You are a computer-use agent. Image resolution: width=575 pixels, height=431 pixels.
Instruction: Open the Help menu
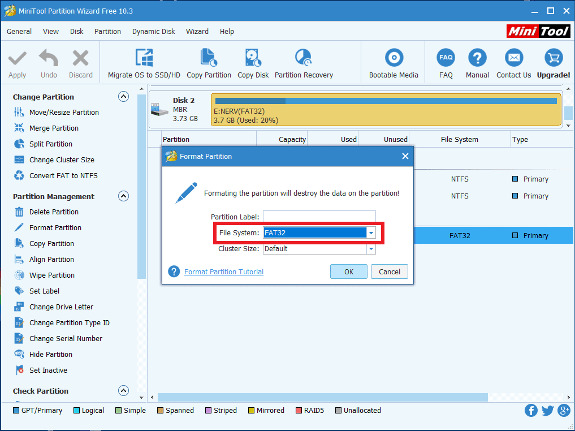227,32
